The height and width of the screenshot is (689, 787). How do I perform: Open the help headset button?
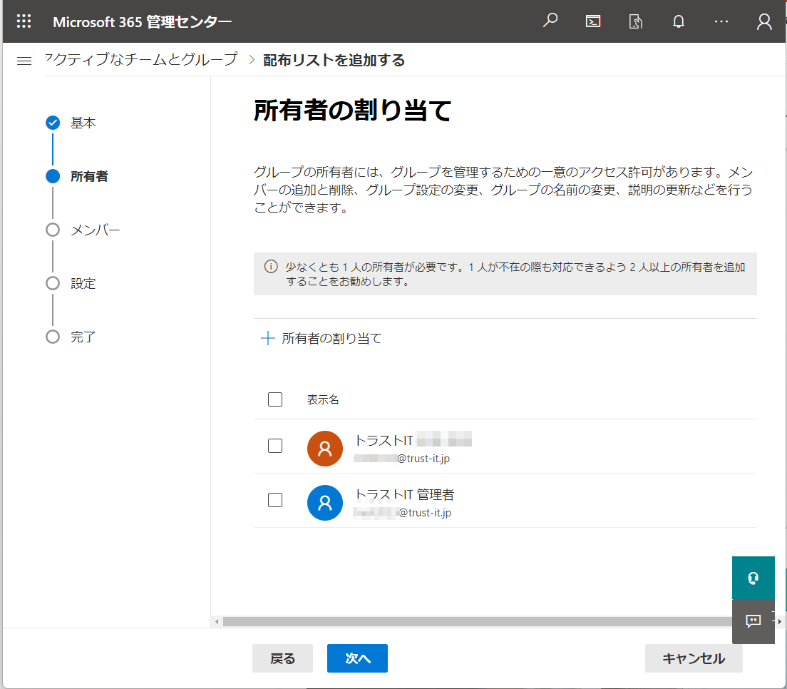point(753,578)
